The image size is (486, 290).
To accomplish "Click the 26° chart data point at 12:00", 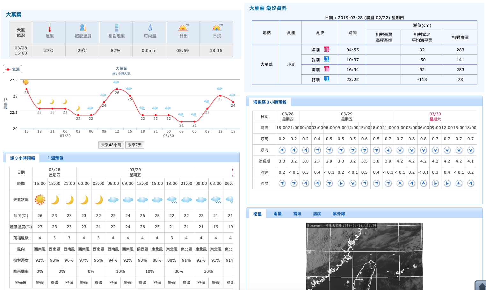I will (x=117, y=89).
